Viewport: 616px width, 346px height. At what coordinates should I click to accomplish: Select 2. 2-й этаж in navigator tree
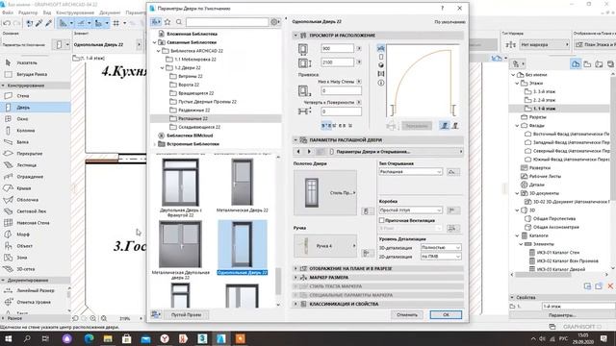coord(544,100)
